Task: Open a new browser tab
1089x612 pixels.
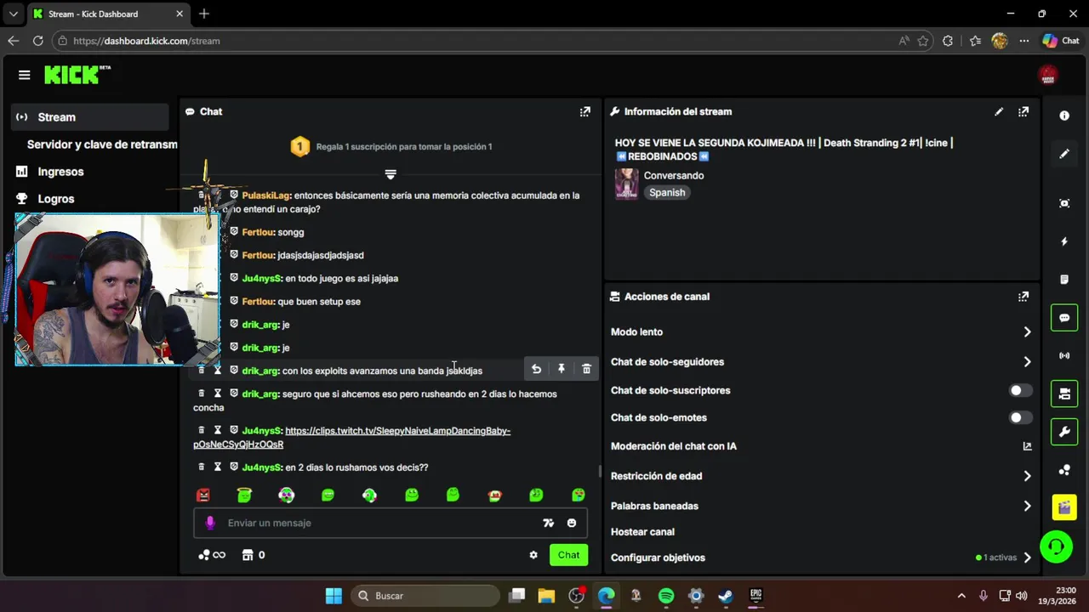Action: tap(204, 14)
